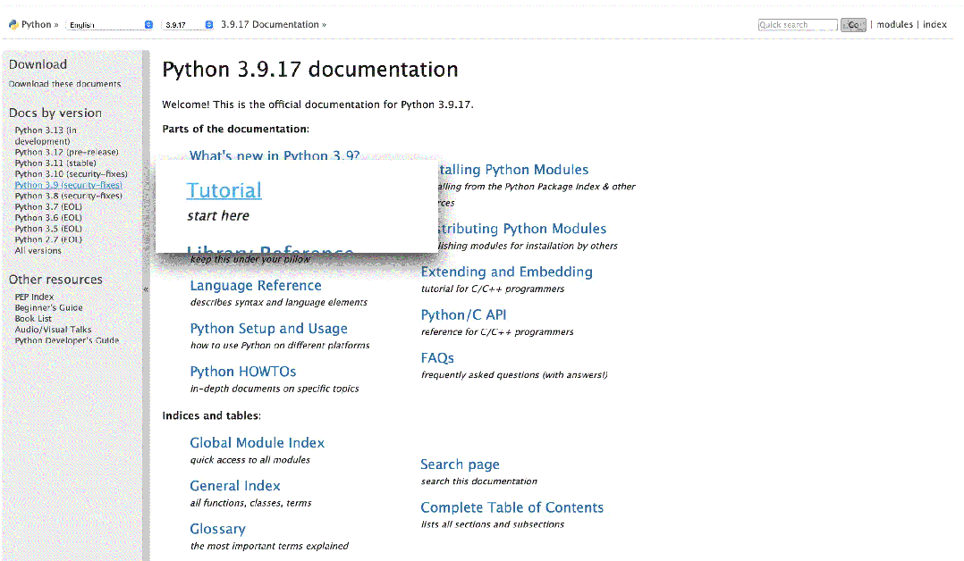Open Book List link

[33, 319]
